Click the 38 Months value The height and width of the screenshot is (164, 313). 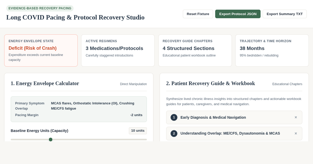point(252,48)
